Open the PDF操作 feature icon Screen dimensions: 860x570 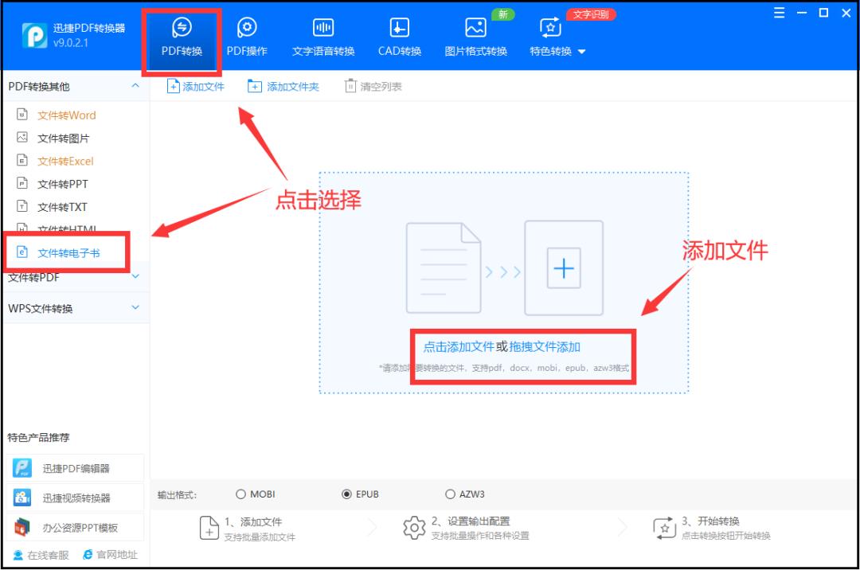[247, 36]
